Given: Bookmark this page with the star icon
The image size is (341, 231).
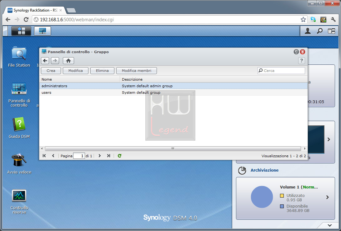Looking at the screenshot, I should click(x=303, y=20).
